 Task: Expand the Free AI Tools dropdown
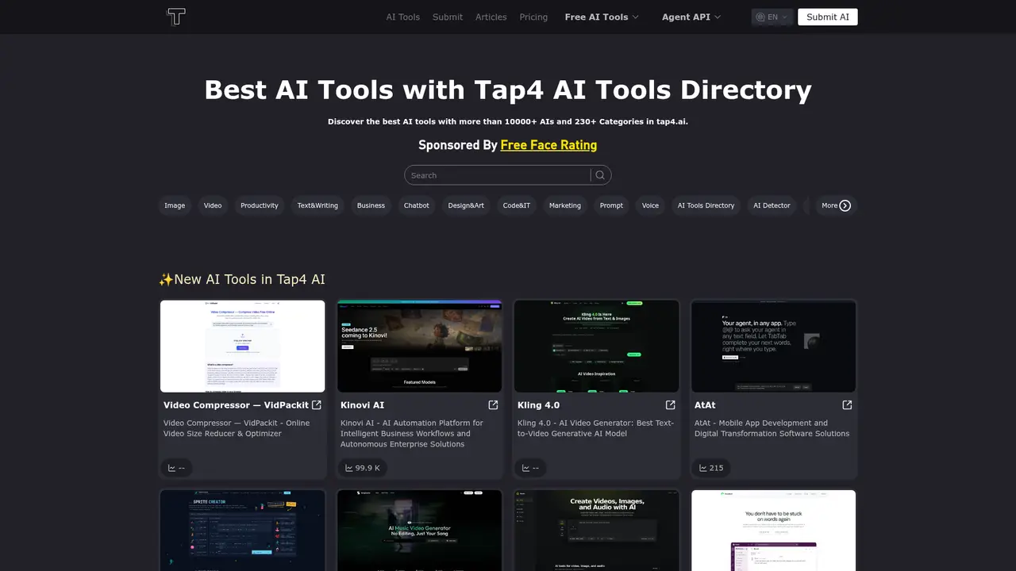point(602,17)
